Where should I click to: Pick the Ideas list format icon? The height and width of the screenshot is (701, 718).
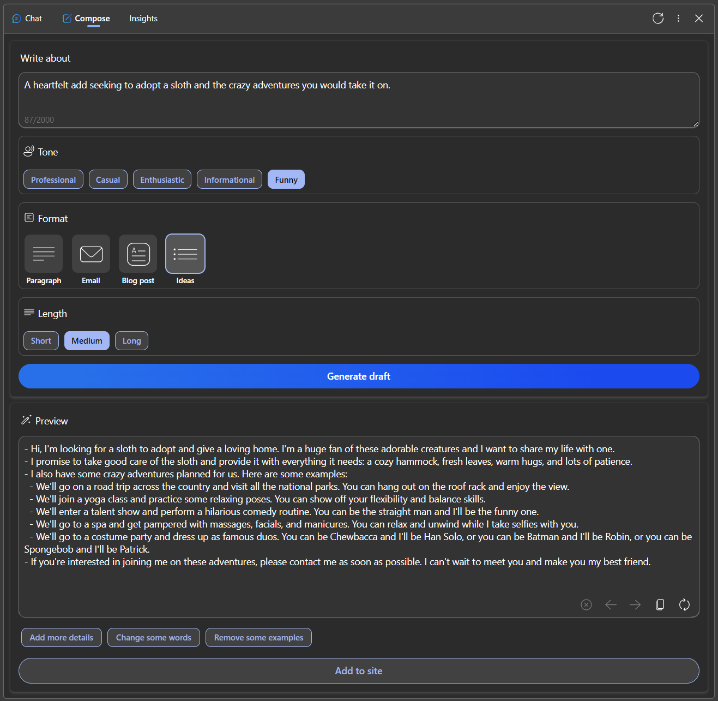click(x=185, y=254)
